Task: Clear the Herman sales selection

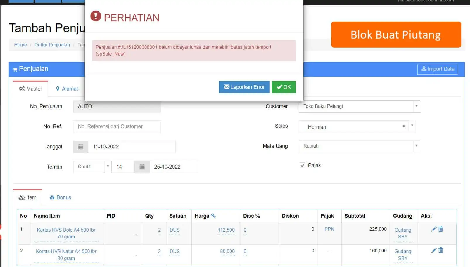Action: [x=404, y=126]
